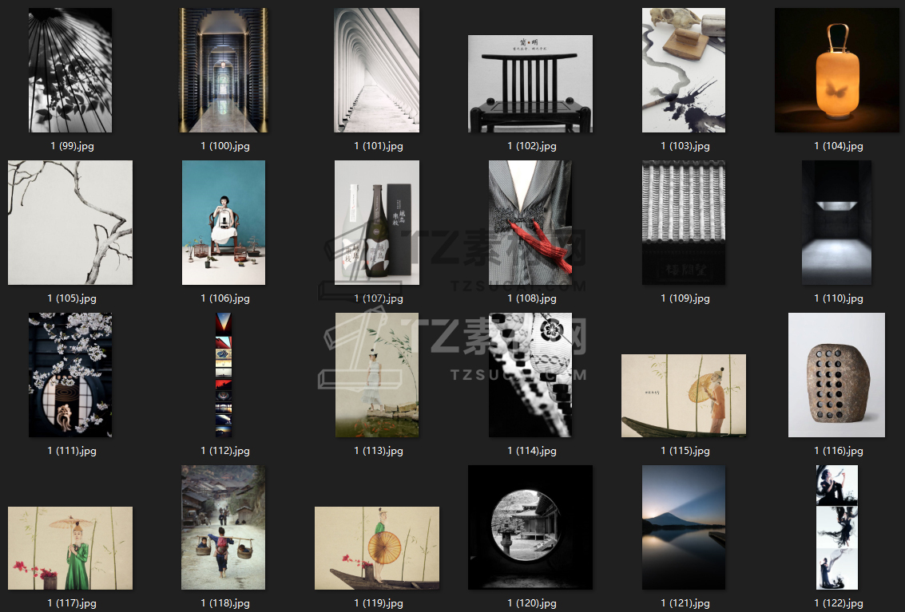Viewport: 905px width, 612px height.
Task: Click the file name 1 (119).jpg
Action: [x=379, y=602]
